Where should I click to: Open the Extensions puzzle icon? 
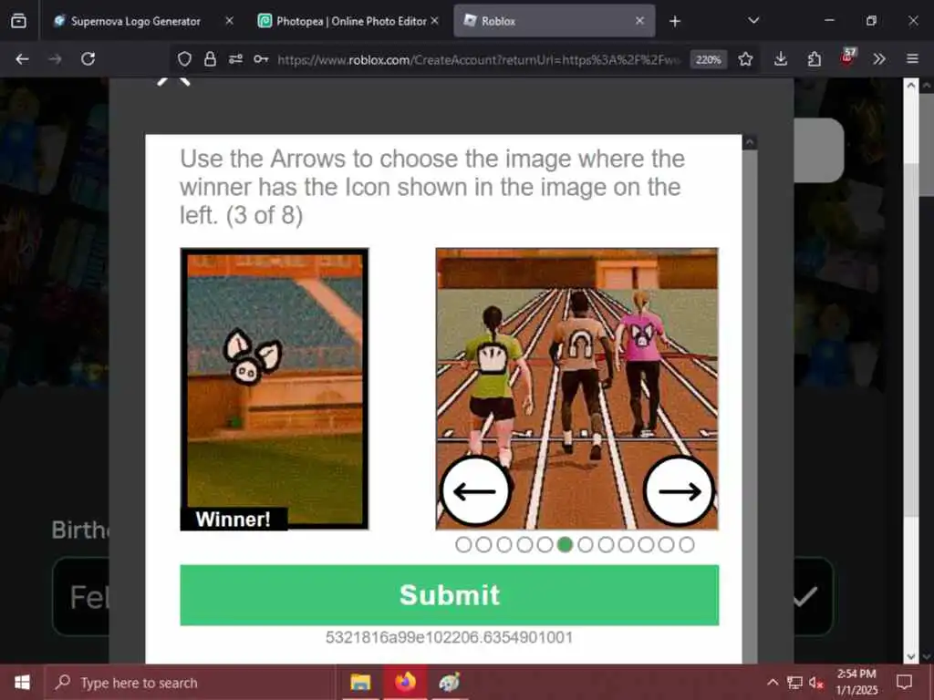814,59
